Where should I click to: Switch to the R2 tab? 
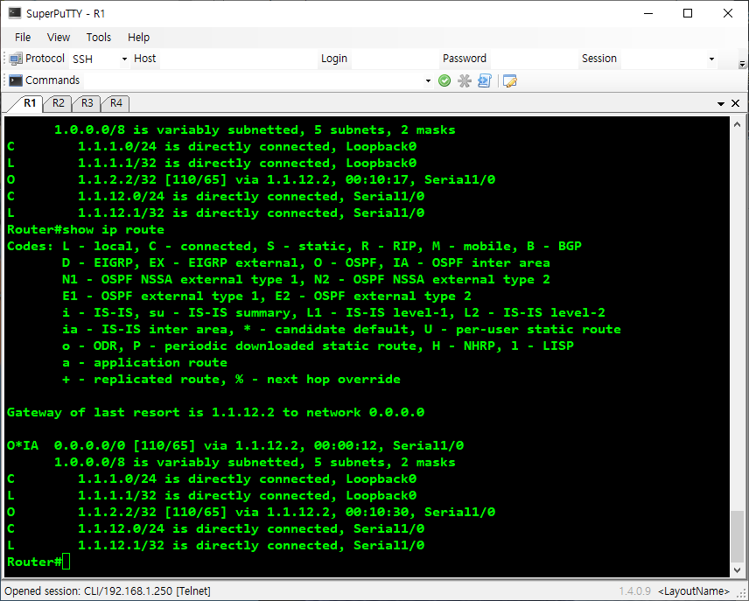[59, 103]
